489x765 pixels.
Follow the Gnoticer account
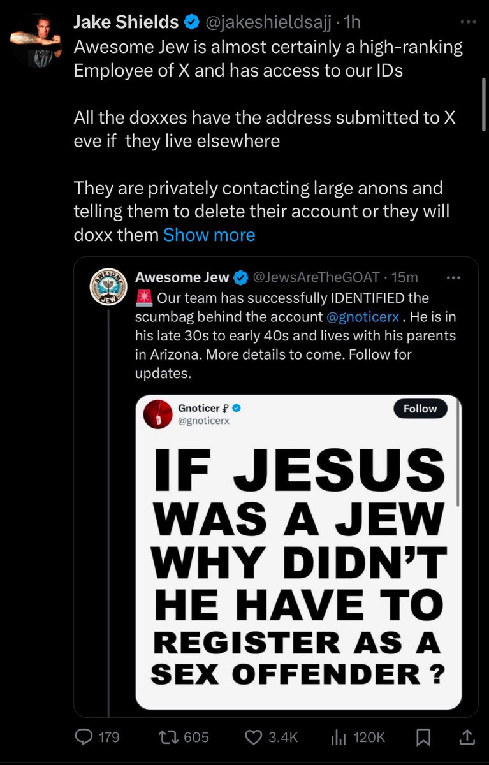(420, 409)
